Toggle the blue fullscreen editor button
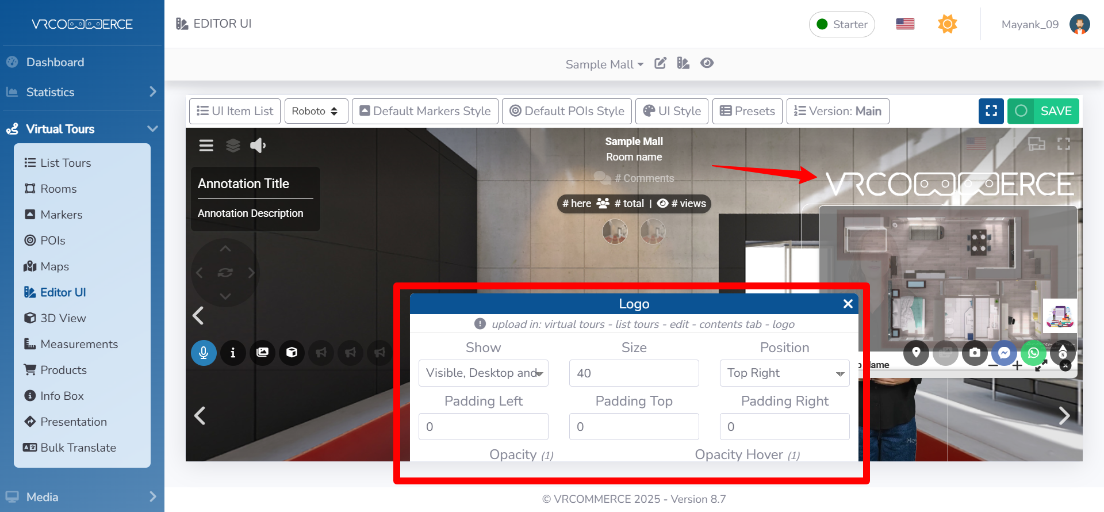Screen dimensions: 1104x512 pyautogui.click(x=991, y=111)
